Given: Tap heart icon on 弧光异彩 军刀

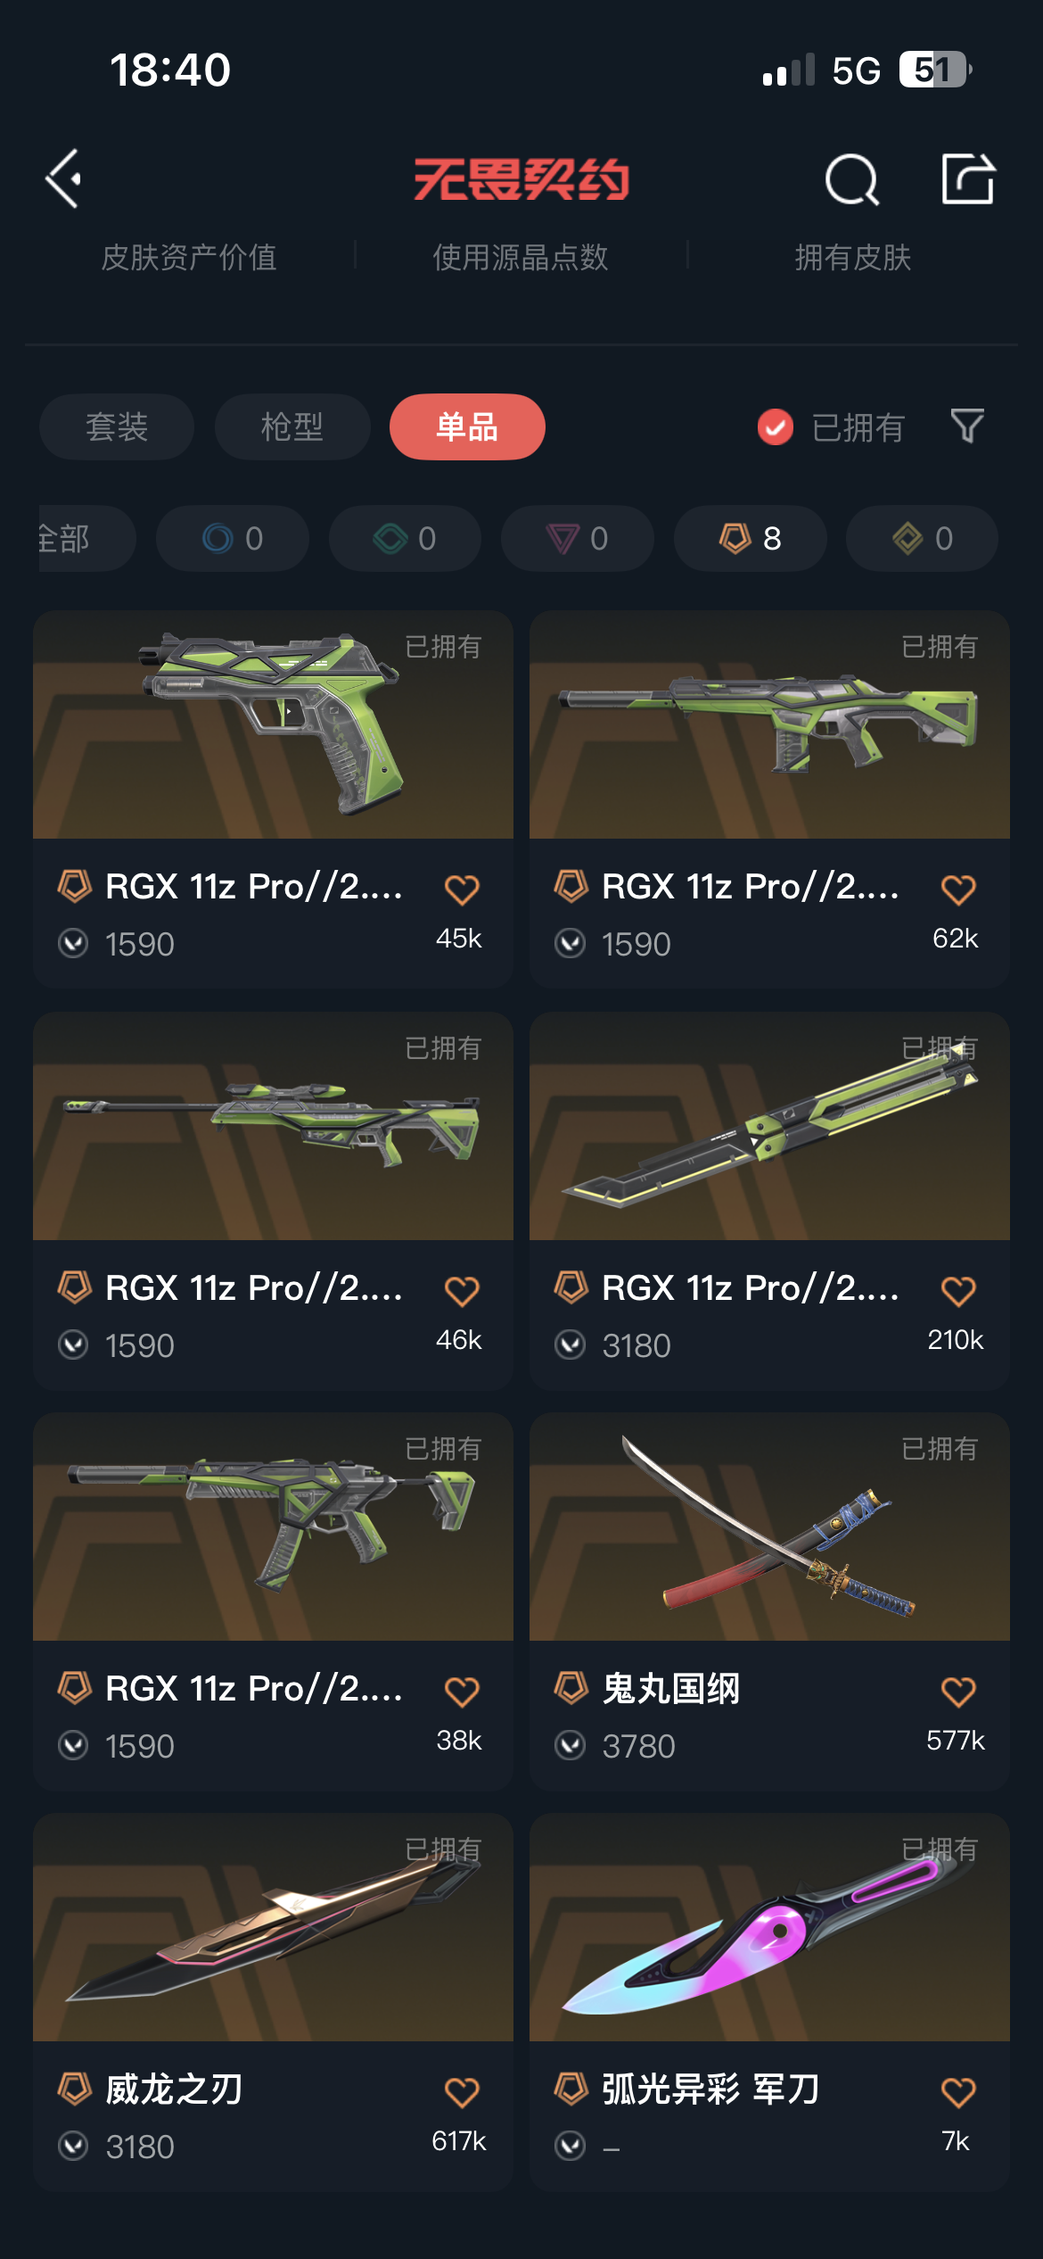Looking at the screenshot, I should [x=958, y=2091].
